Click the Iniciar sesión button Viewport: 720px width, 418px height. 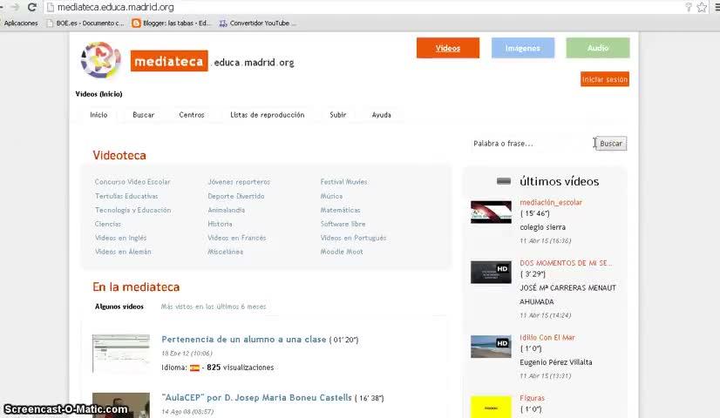pyautogui.click(x=605, y=79)
